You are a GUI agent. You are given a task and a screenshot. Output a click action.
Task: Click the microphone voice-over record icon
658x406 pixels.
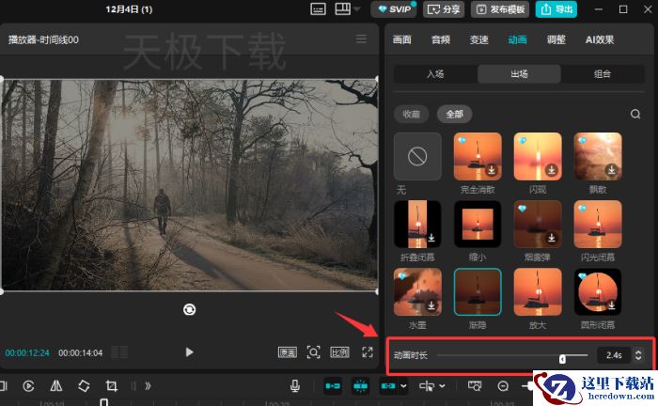click(295, 386)
